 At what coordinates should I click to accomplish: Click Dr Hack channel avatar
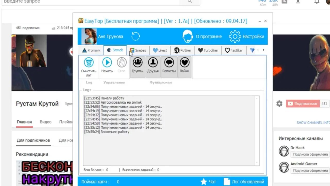(284, 151)
